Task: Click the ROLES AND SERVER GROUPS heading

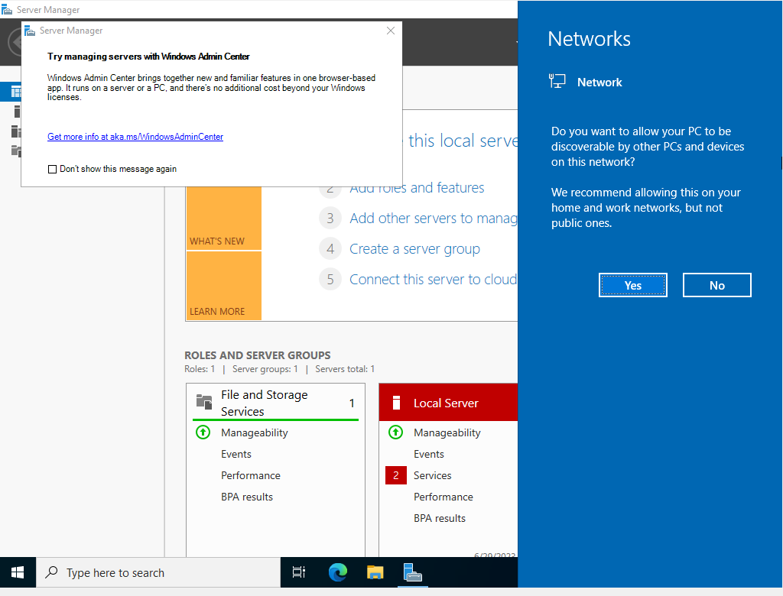Action: (x=258, y=355)
